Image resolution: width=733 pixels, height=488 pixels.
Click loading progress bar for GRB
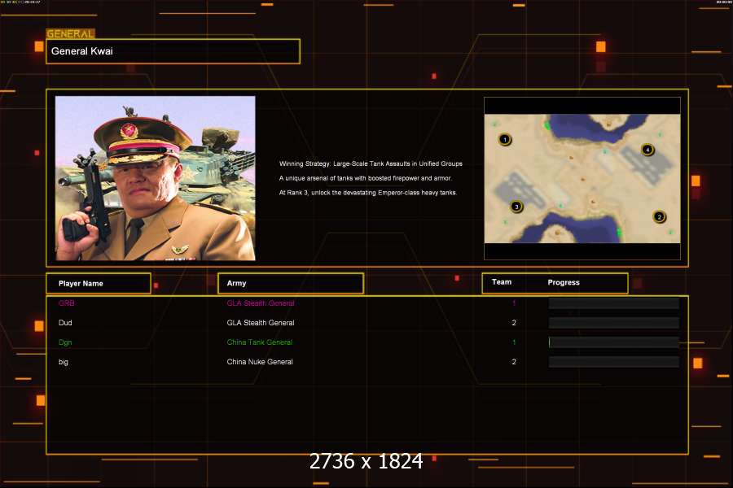tap(614, 303)
